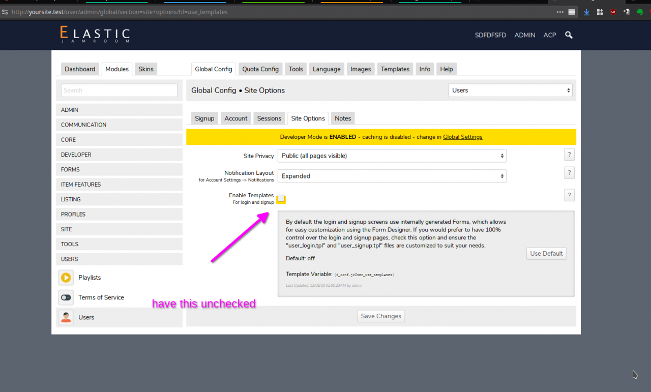The height and width of the screenshot is (392, 651).
Task: Expand the ITEM FEATURES module category
Action: [x=119, y=185]
